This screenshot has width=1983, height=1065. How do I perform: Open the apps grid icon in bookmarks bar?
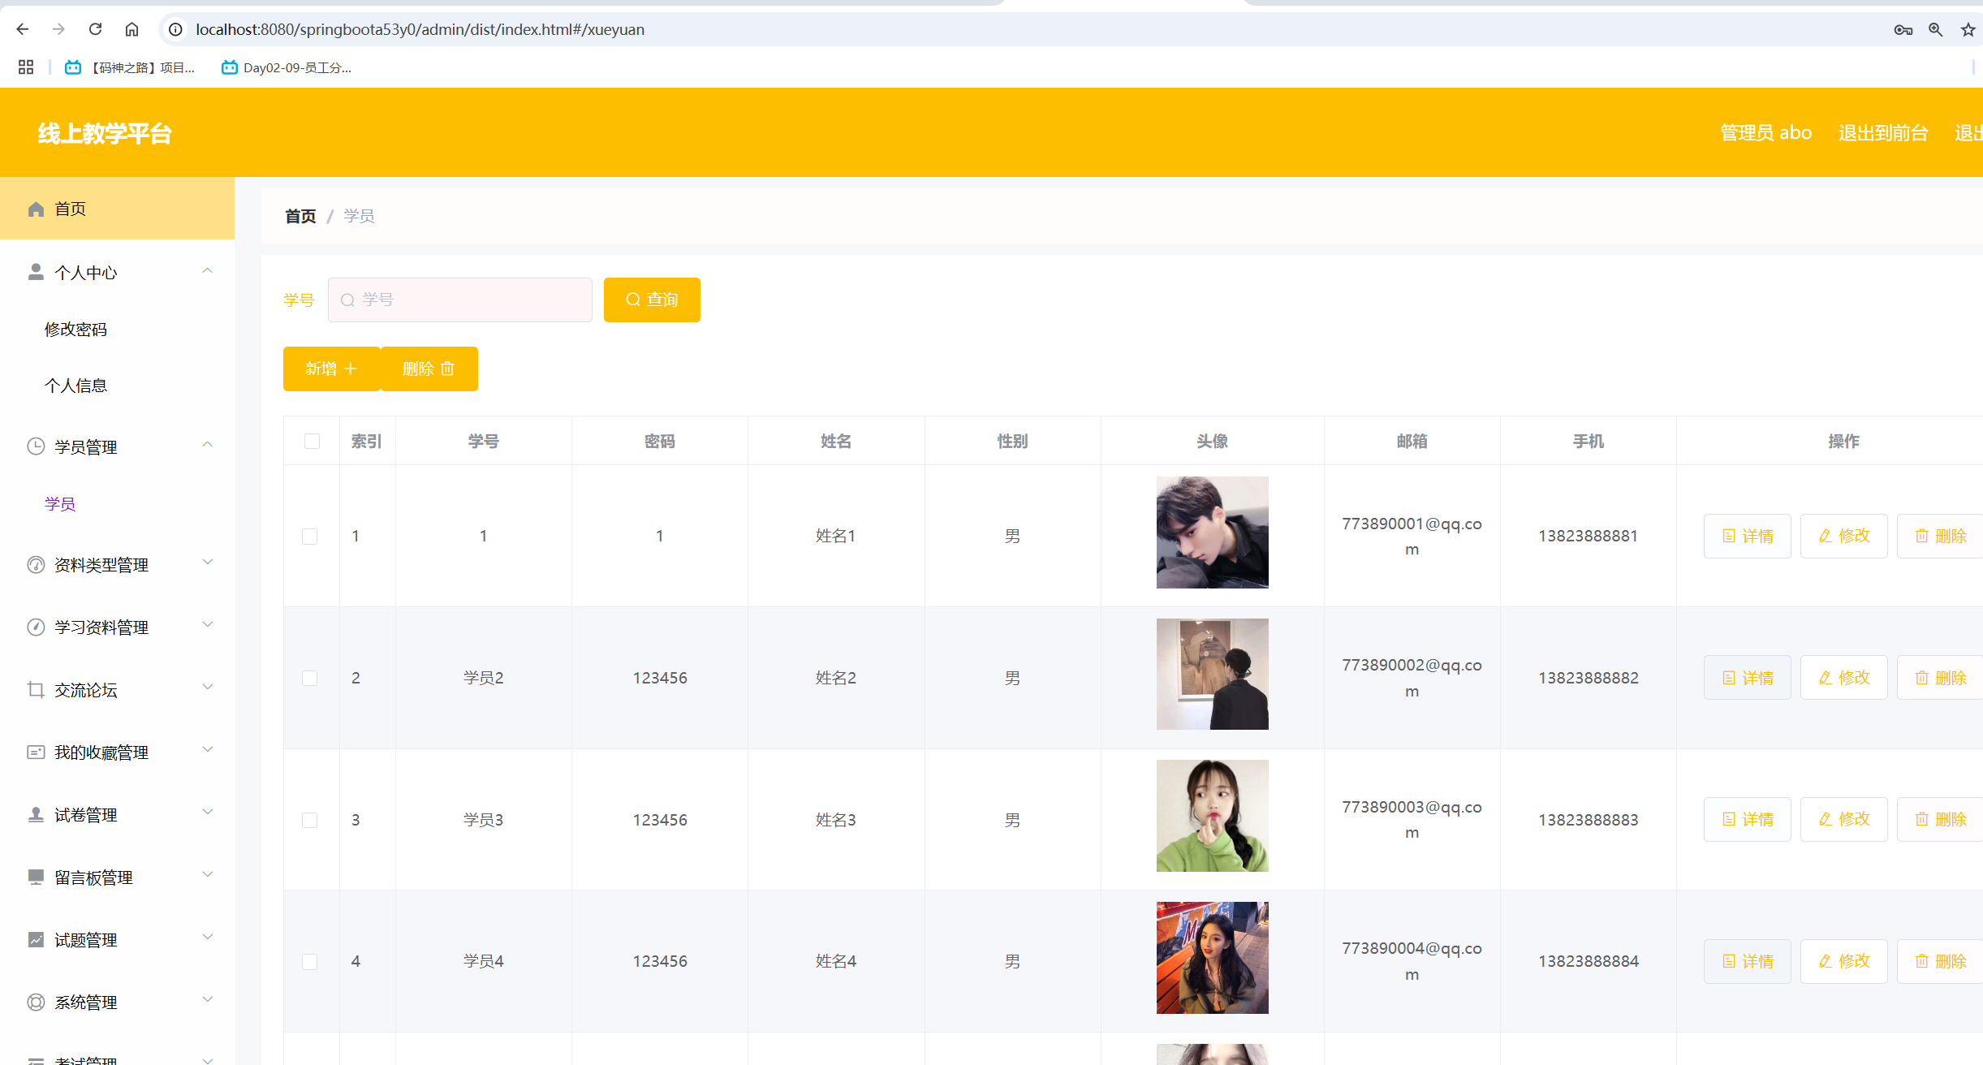pyautogui.click(x=26, y=67)
